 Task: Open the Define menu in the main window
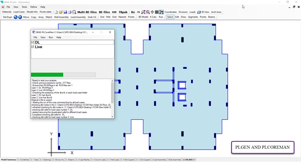(33, 7)
